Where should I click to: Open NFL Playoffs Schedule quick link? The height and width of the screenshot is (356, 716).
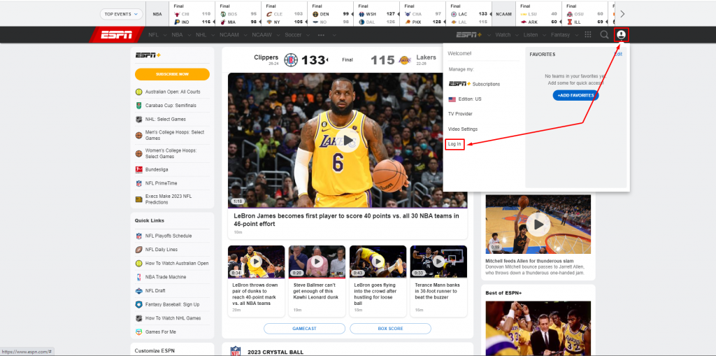(x=169, y=236)
